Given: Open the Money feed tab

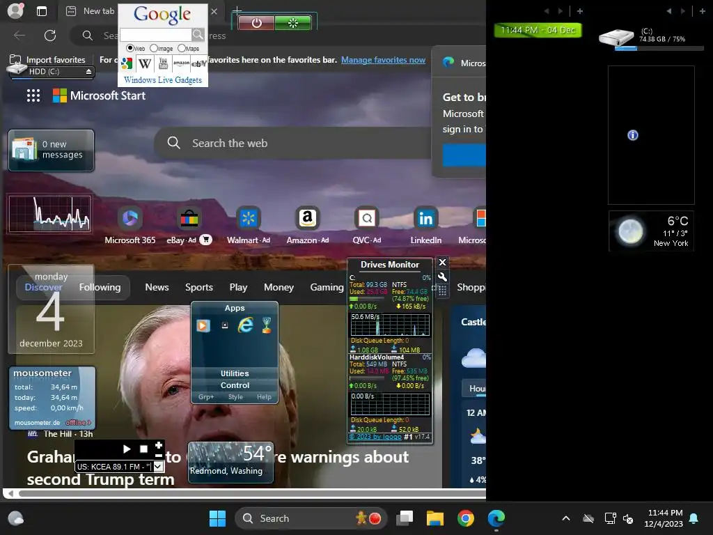Looking at the screenshot, I should (x=279, y=287).
